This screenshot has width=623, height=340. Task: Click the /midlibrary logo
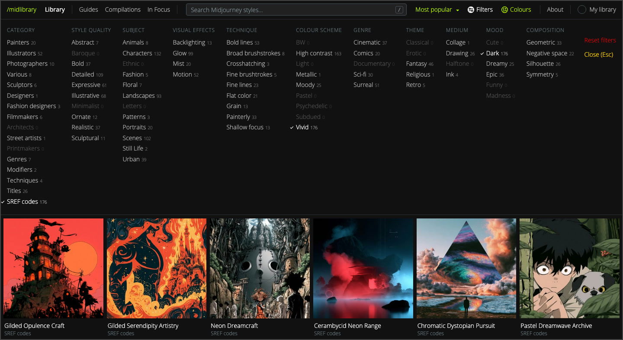(x=22, y=10)
